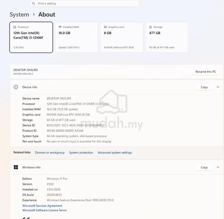The height and width of the screenshot is (219, 224).
Task: Open Domain or workgroup link
Action: [50, 152]
